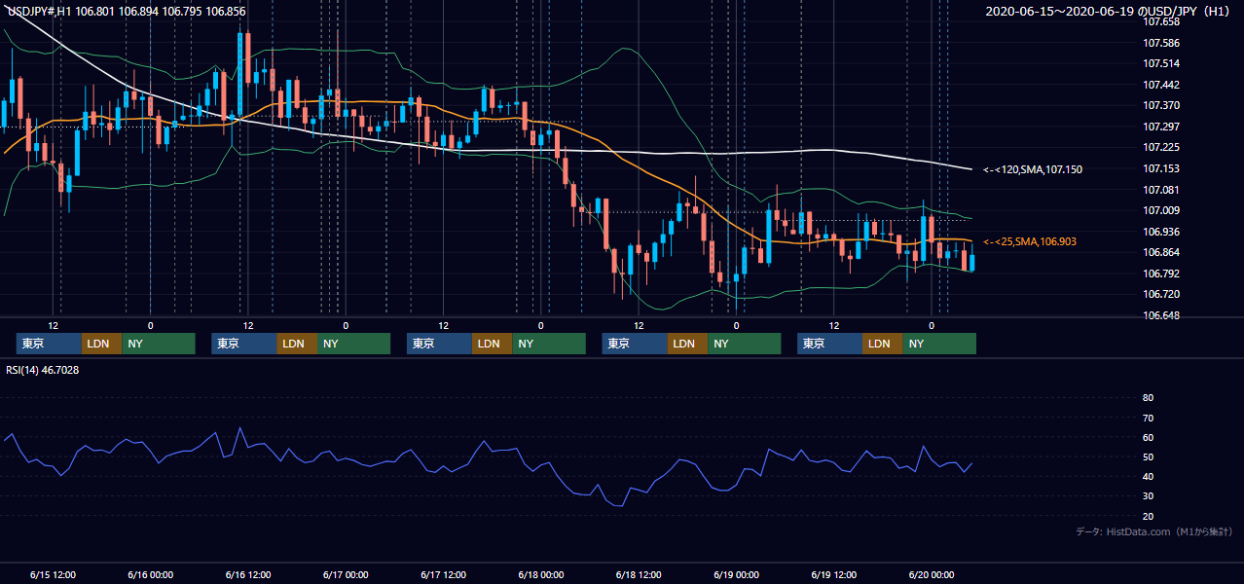This screenshot has width=1244, height=584.
Task: Click the 107.370 price axis value
Action: click(x=1160, y=105)
